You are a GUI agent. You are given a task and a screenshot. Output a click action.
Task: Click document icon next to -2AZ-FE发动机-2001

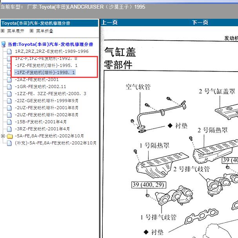9,80
